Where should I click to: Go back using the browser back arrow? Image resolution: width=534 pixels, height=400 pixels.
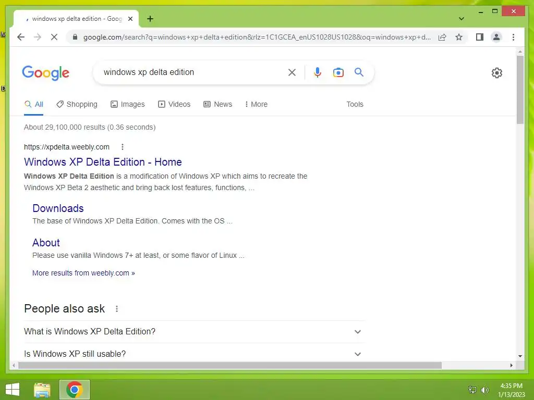pyautogui.click(x=21, y=37)
